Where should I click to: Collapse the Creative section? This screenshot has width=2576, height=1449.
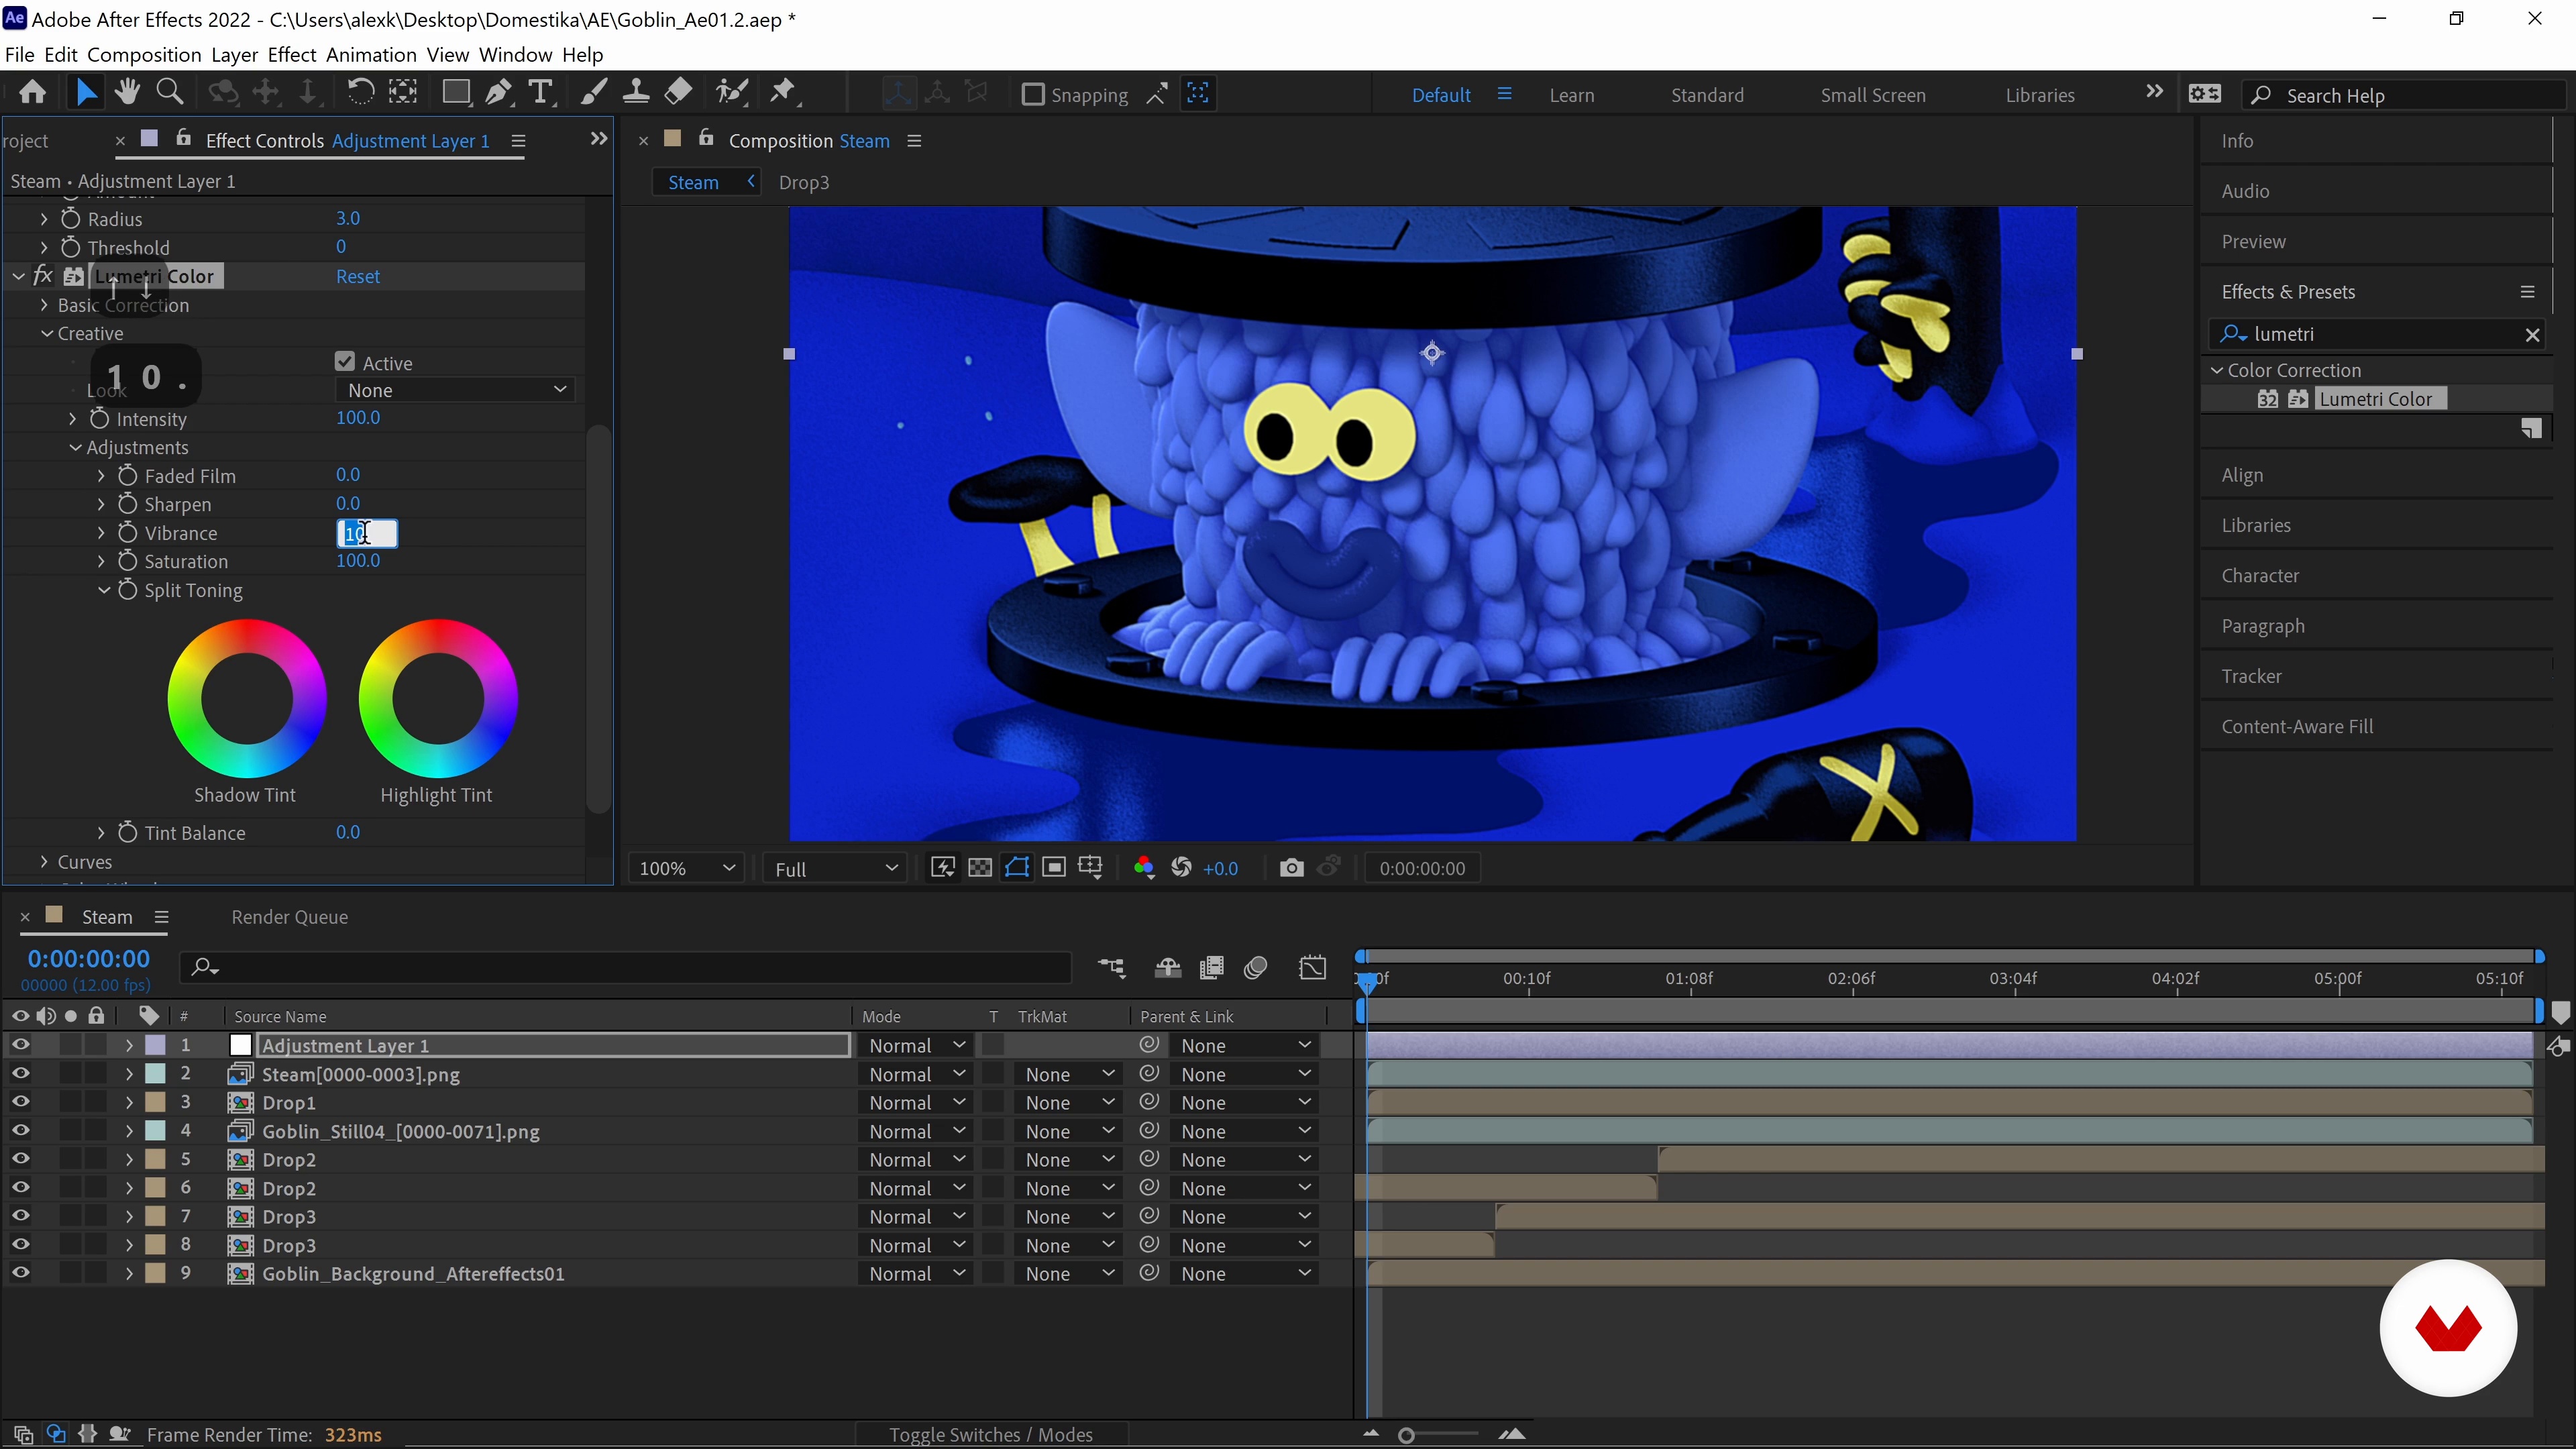coord(46,333)
